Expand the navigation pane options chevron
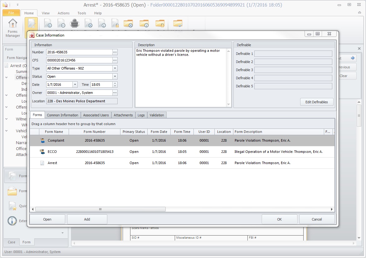The width and height of the screenshot is (366, 258). point(62,233)
